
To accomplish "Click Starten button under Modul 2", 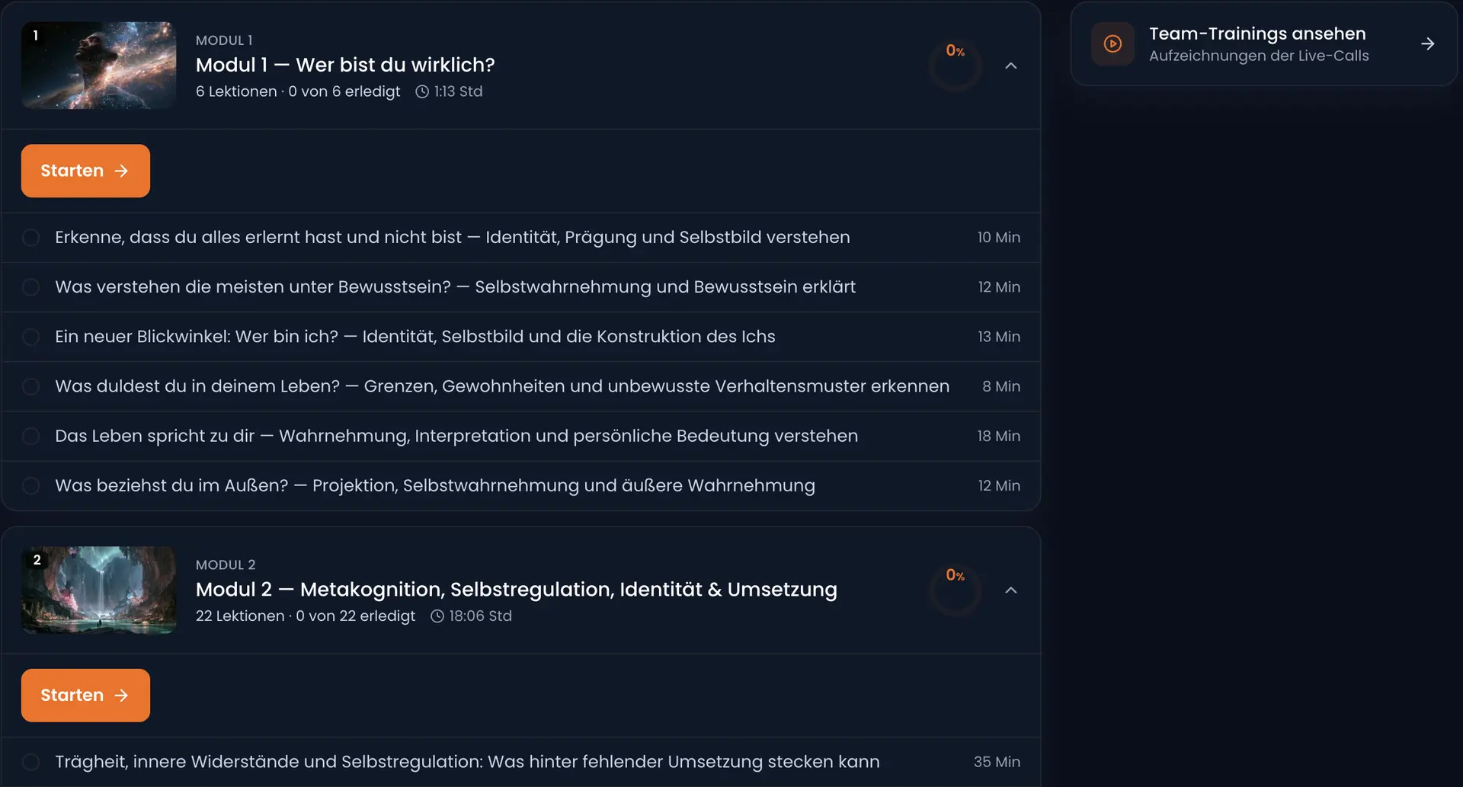I will pyautogui.click(x=85, y=696).
